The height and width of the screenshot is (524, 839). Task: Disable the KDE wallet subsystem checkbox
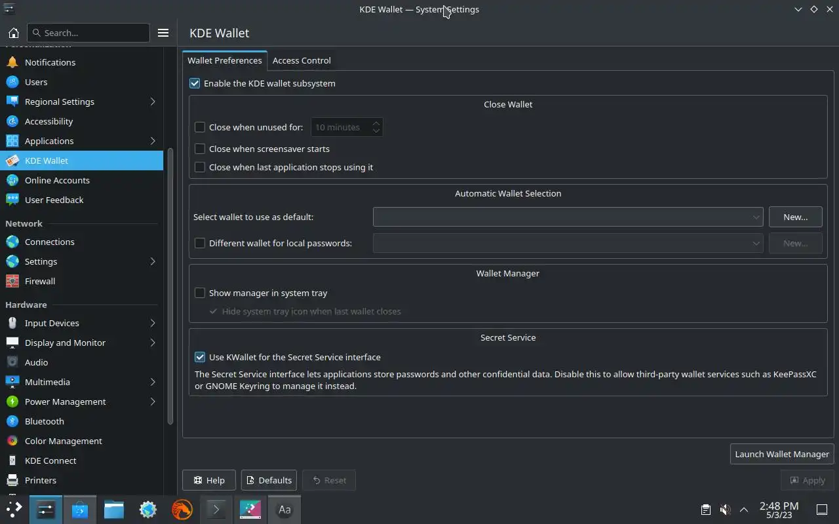tap(195, 83)
